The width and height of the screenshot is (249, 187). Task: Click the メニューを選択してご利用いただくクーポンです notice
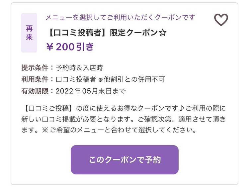120,17
